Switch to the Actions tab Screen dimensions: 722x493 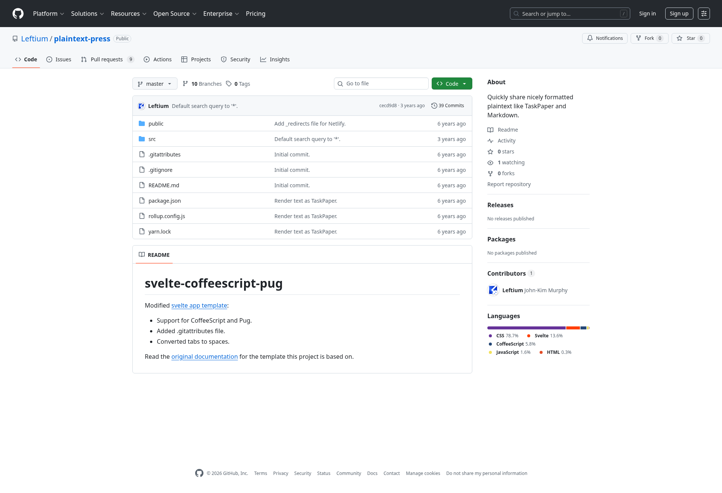point(158,59)
